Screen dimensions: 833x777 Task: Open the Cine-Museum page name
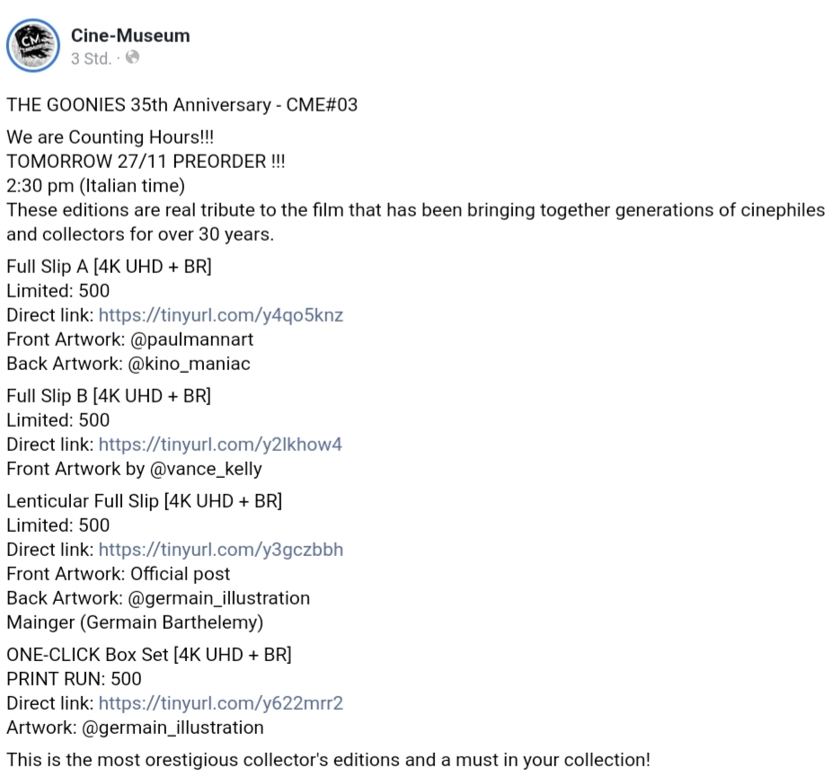130,36
